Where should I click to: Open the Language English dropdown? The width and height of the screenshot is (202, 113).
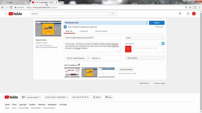(x=31, y=97)
